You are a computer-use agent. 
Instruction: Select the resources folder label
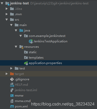point(31,47)
